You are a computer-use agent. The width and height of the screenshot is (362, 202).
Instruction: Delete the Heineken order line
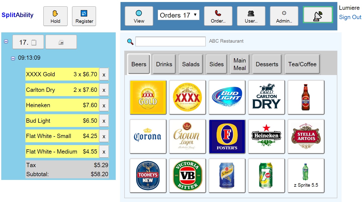pyautogui.click(x=104, y=105)
